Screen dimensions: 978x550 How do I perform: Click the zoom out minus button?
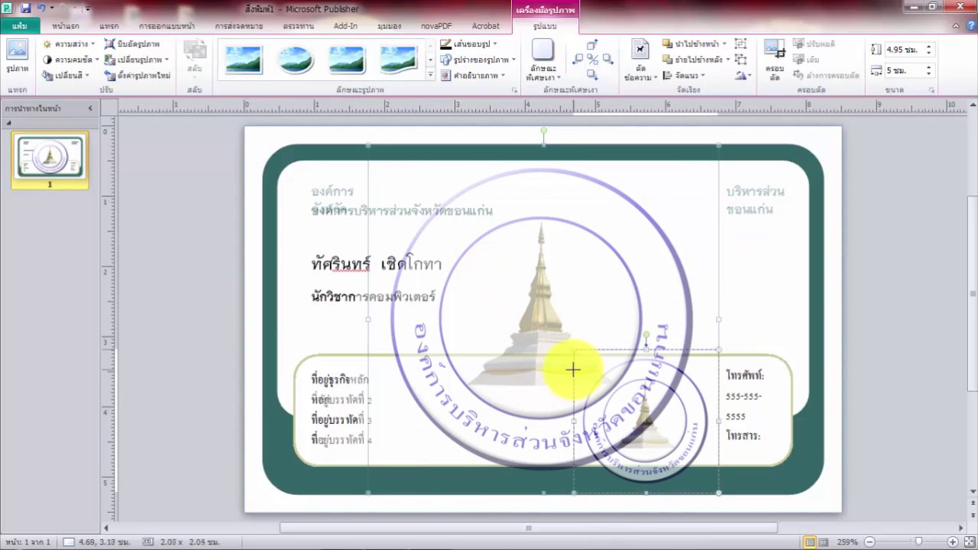870,542
